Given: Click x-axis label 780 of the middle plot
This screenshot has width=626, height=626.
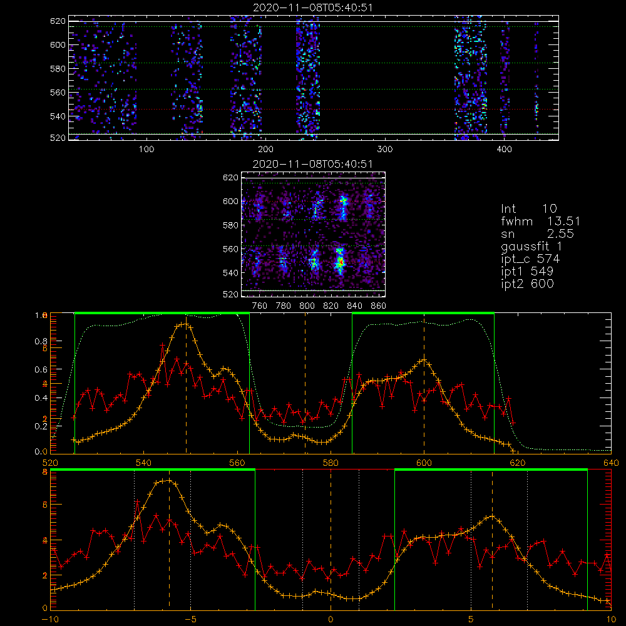Looking at the screenshot, I should tap(284, 306).
